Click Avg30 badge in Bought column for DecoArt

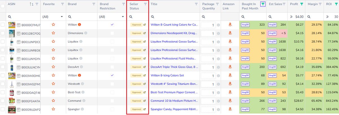click(245, 67)
